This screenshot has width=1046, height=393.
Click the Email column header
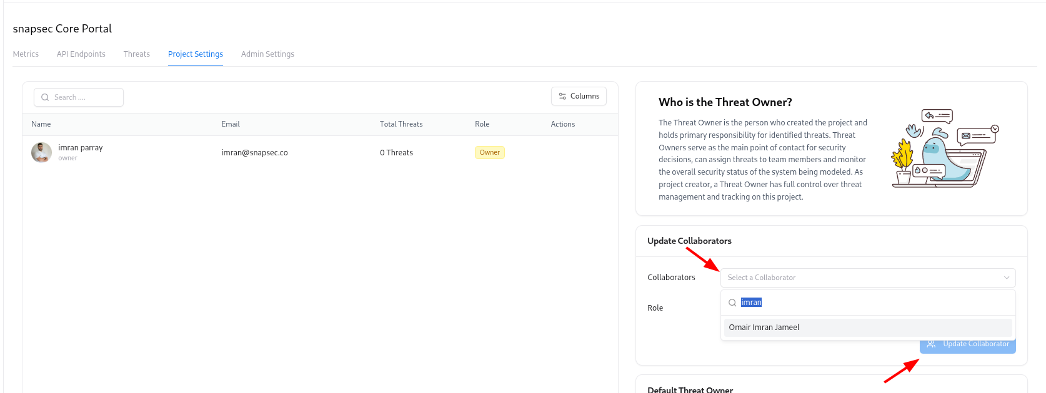[231, 124]
